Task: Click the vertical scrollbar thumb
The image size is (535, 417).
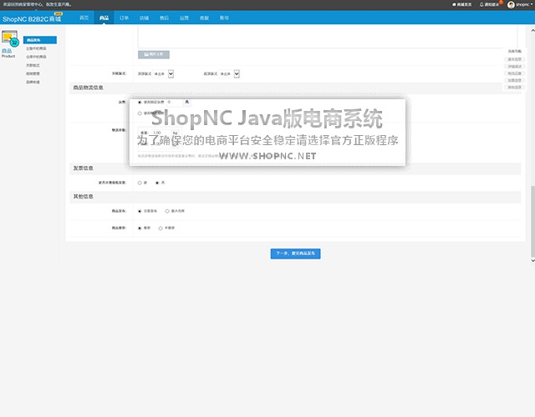Action: click(532, 221)
